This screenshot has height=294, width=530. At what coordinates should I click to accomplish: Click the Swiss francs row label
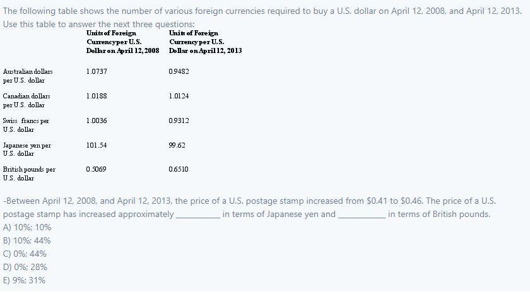pyautogui.click(x=26, y=124)
